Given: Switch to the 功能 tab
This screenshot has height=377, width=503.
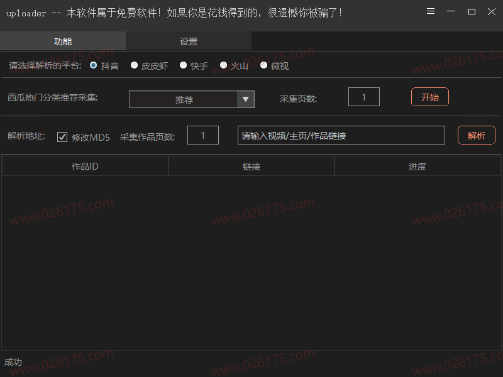Looking at the screenshot, I should pos(63,41).
